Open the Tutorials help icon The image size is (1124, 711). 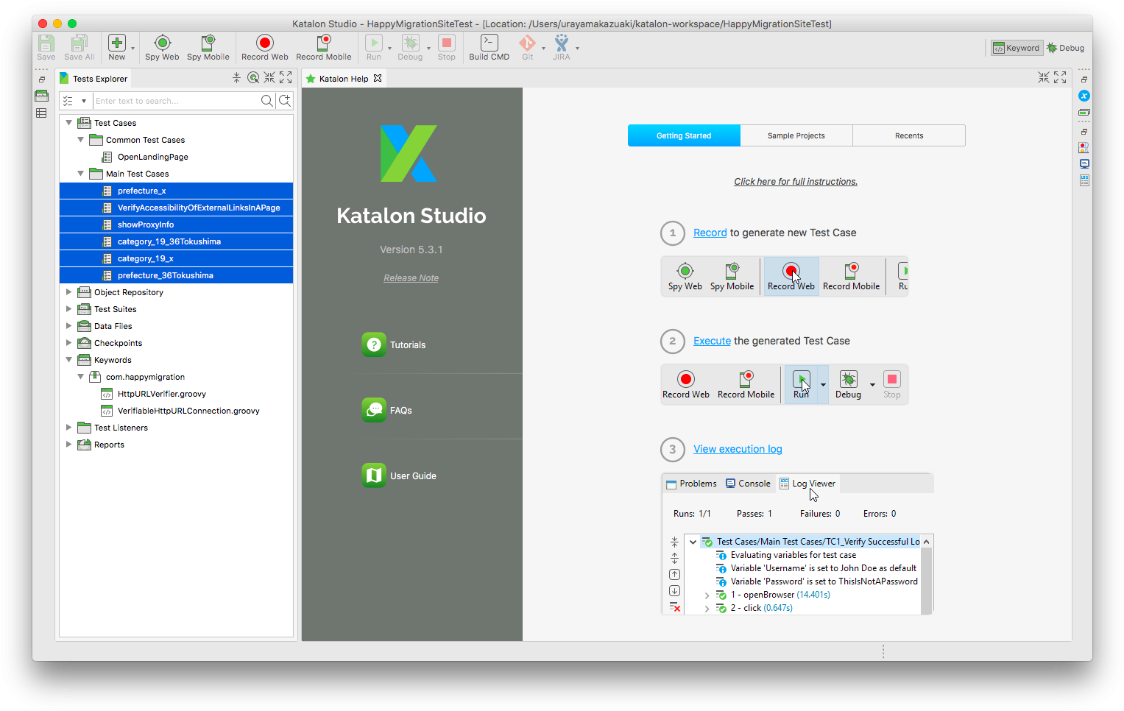coord(374,344)
